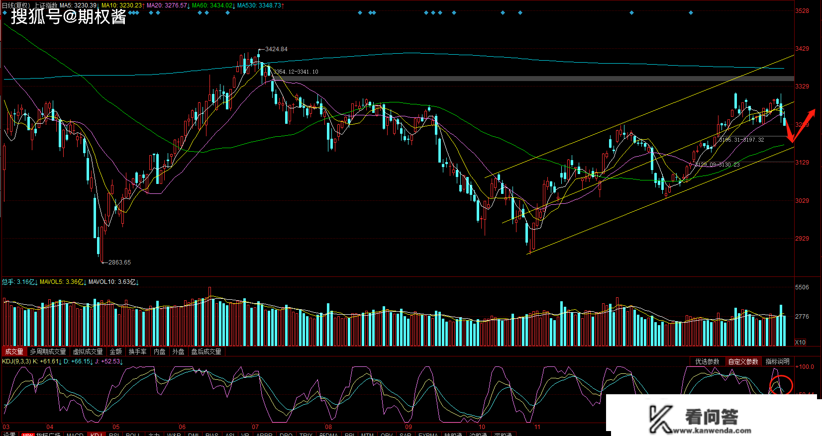Viewport: 822px width, 436px height.
Task: Open the 陆股通 tab
Action: [453, 434]
